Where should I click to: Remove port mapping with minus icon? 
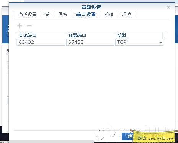coord(29,26)
